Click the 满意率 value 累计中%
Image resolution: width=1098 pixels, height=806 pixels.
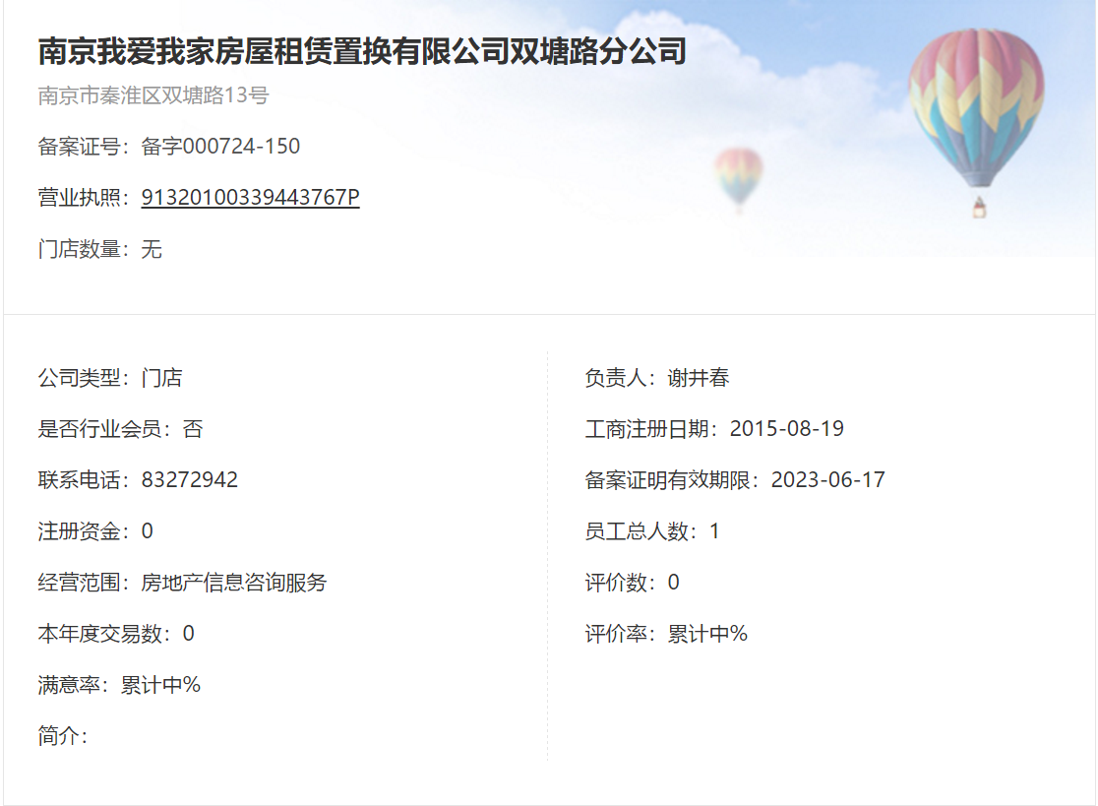(160, 685)
